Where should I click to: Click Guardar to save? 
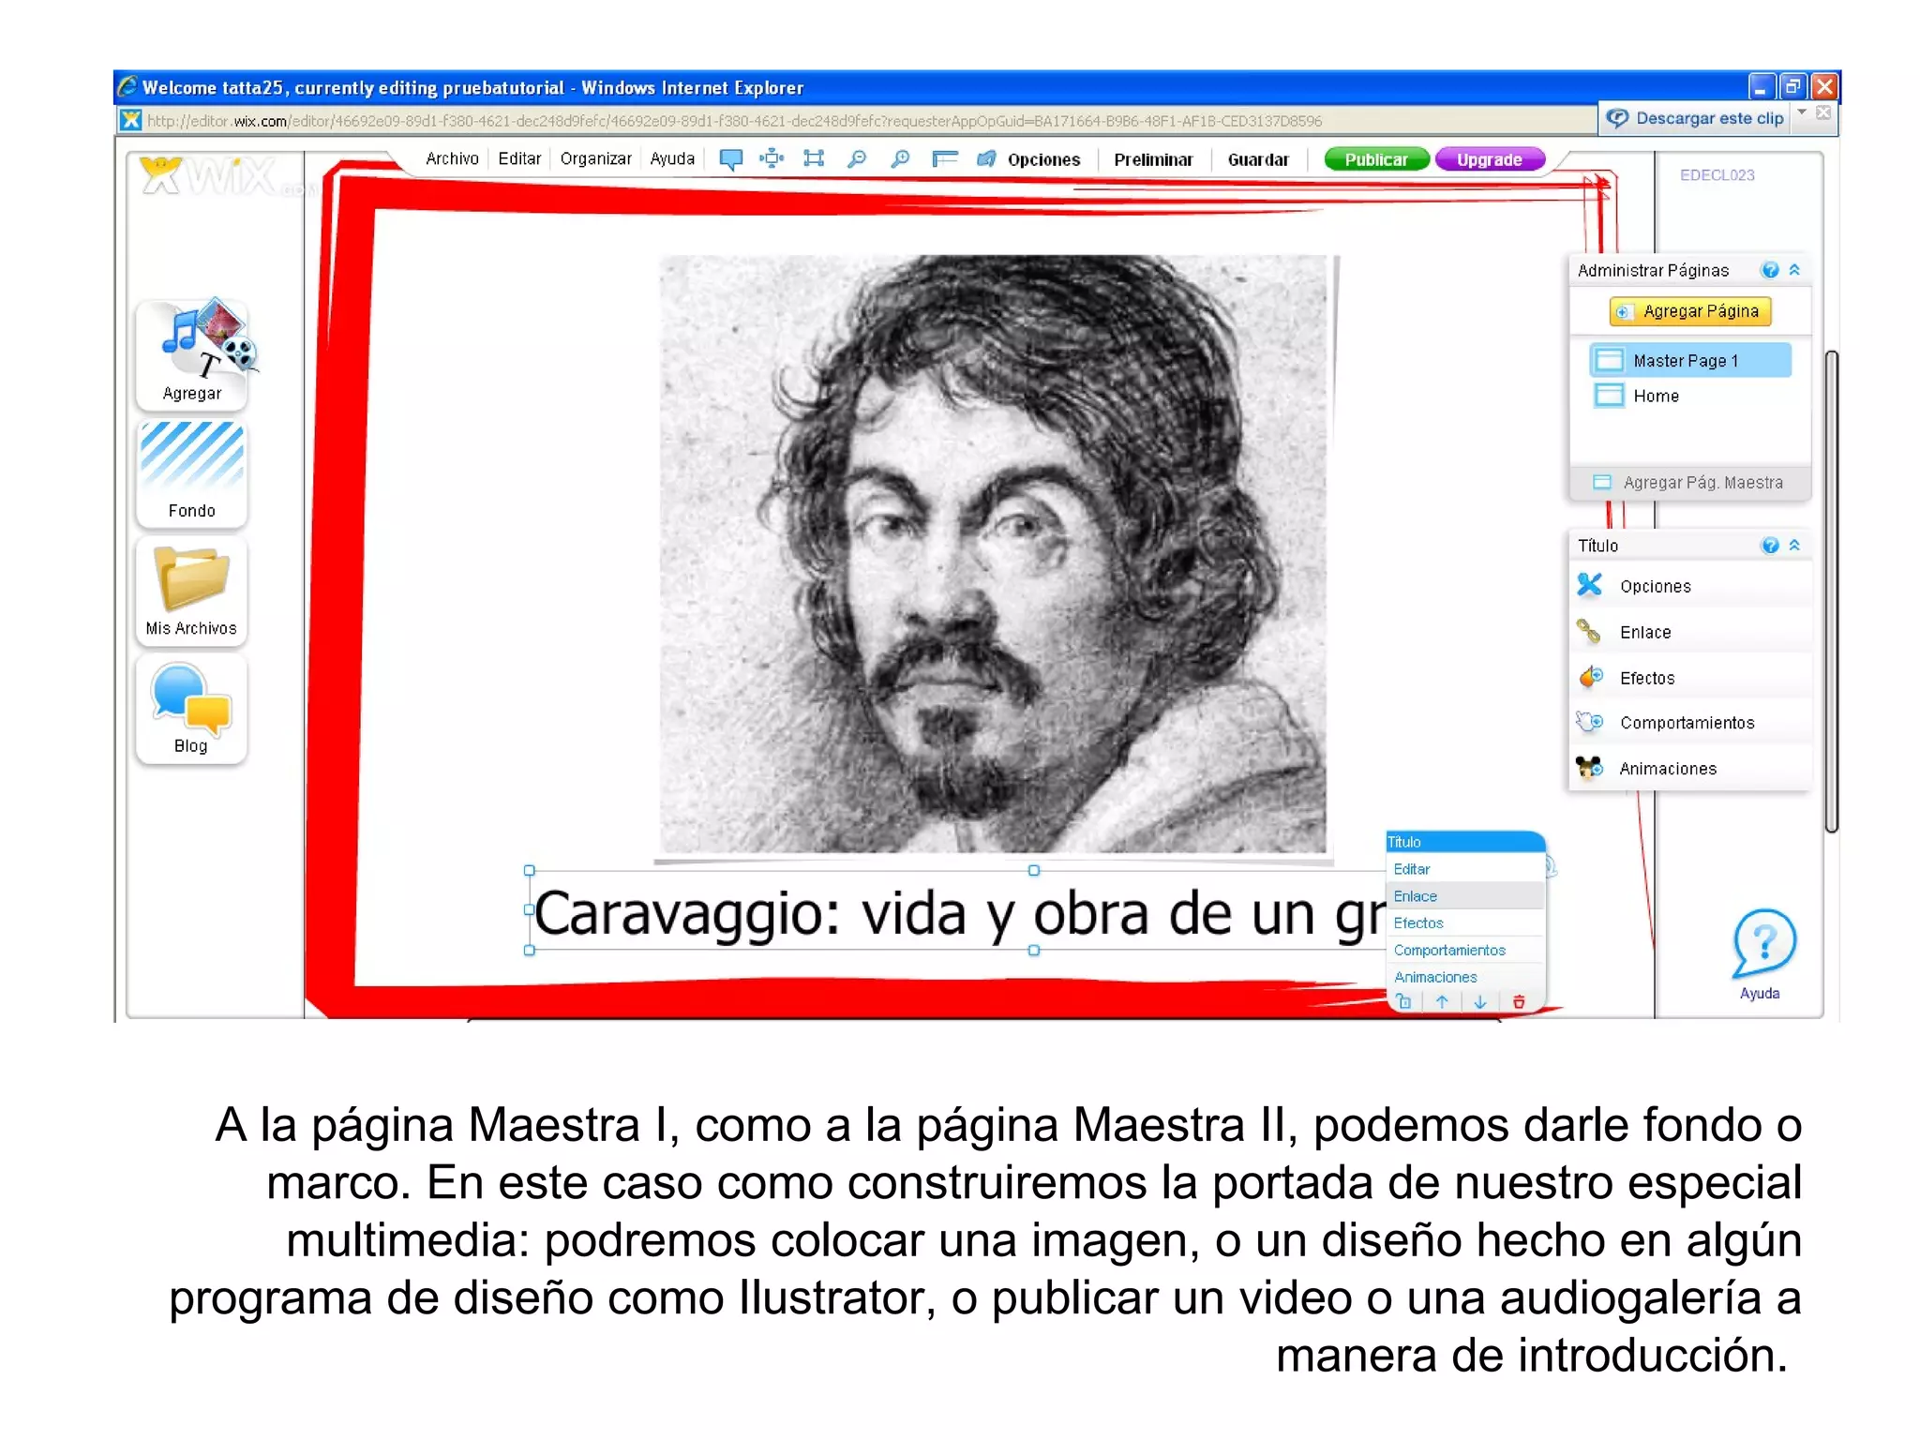tap(1258, 159)
